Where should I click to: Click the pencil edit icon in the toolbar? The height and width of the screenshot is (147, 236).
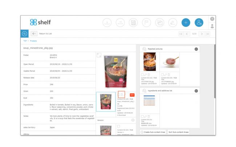(x=173, y=22)
